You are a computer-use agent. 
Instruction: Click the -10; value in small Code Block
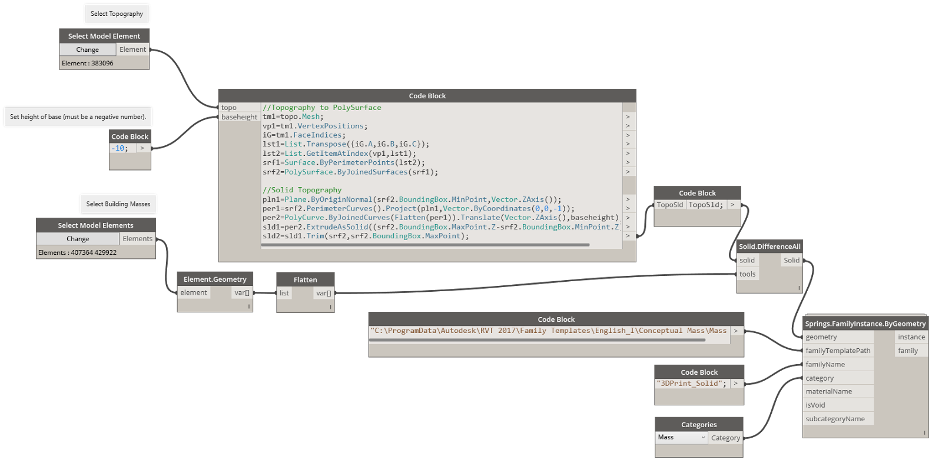pos(120,148)
